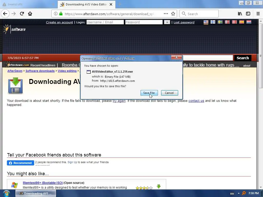263x197 pixels.
Task: Click the afterdawn.com headlines logo
Action: pos(17,65)
